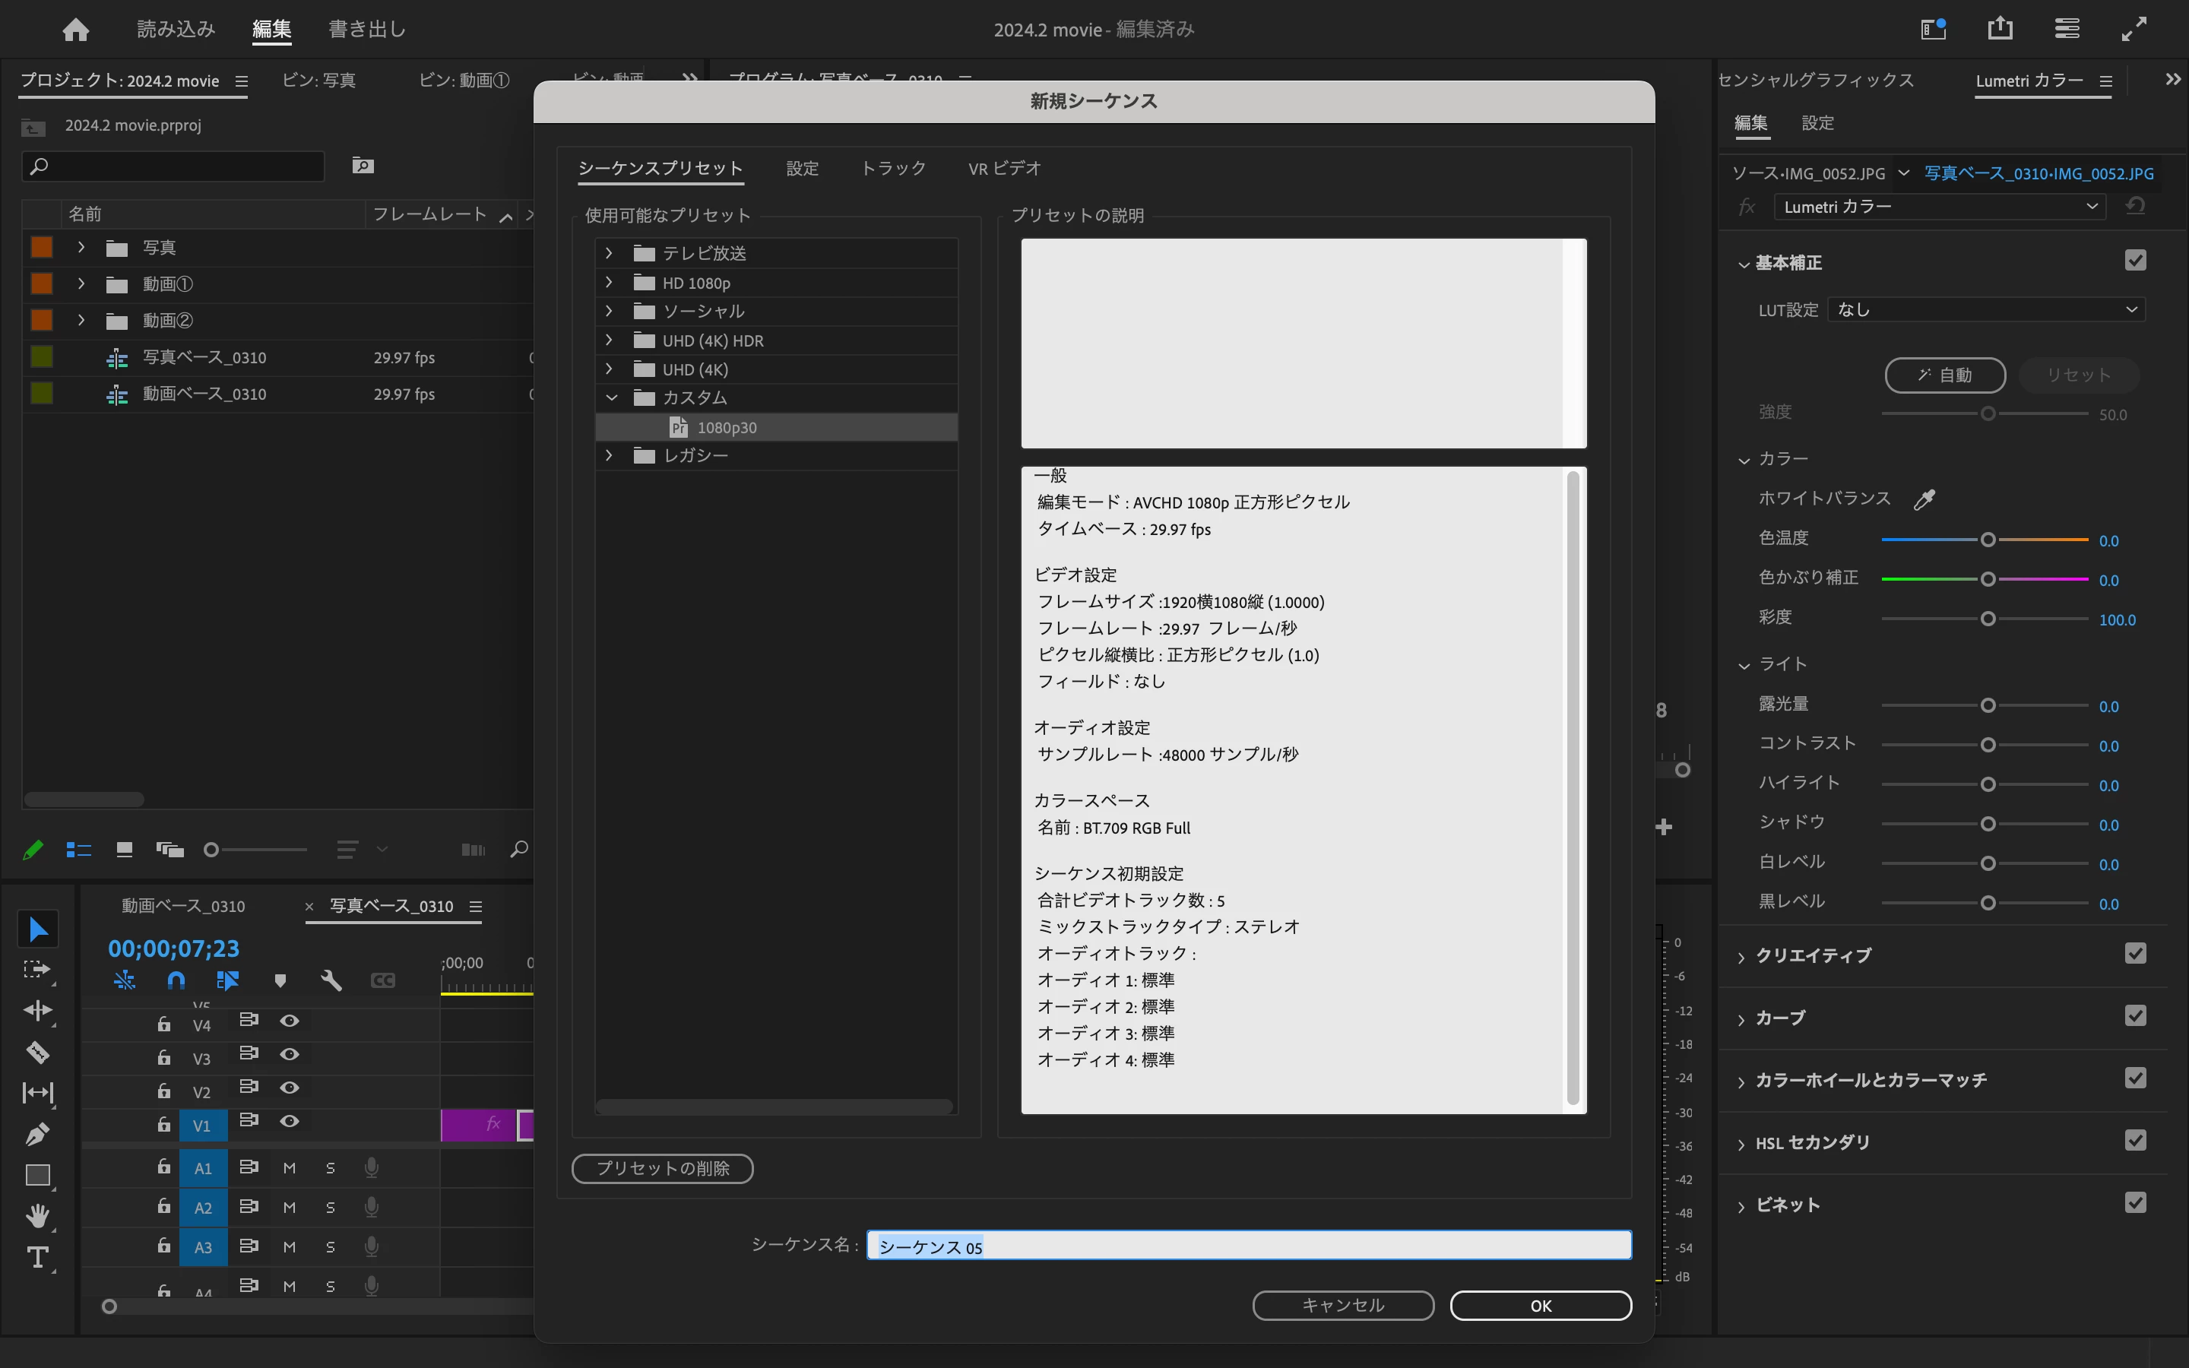The image size is (2189, 1368).
Task: Collapse the カスタム preset folder
Action: (x=611, y=397)
